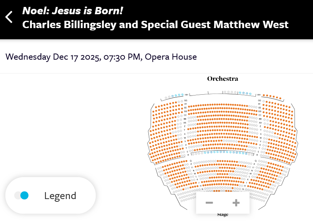Select an orange seat in right row HH

tap(270, 96)
